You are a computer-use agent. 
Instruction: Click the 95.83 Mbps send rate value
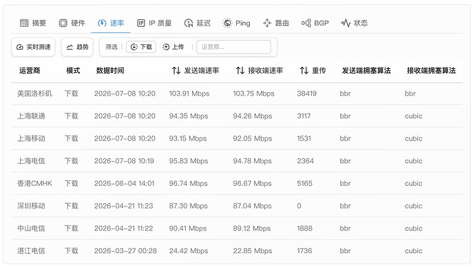189,161
